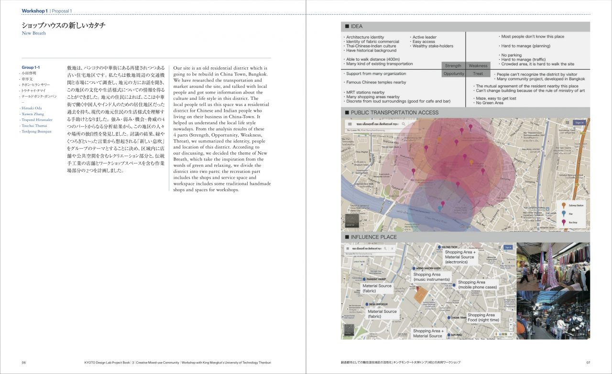Click the page number 07

point(588,363)
